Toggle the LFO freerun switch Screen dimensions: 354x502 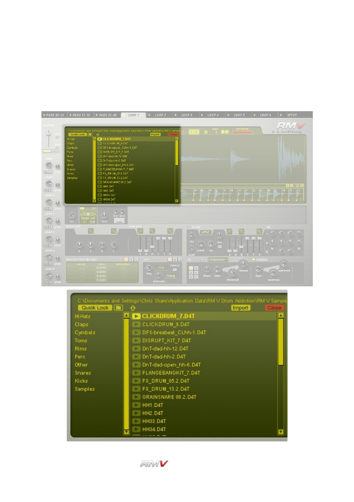174,270
